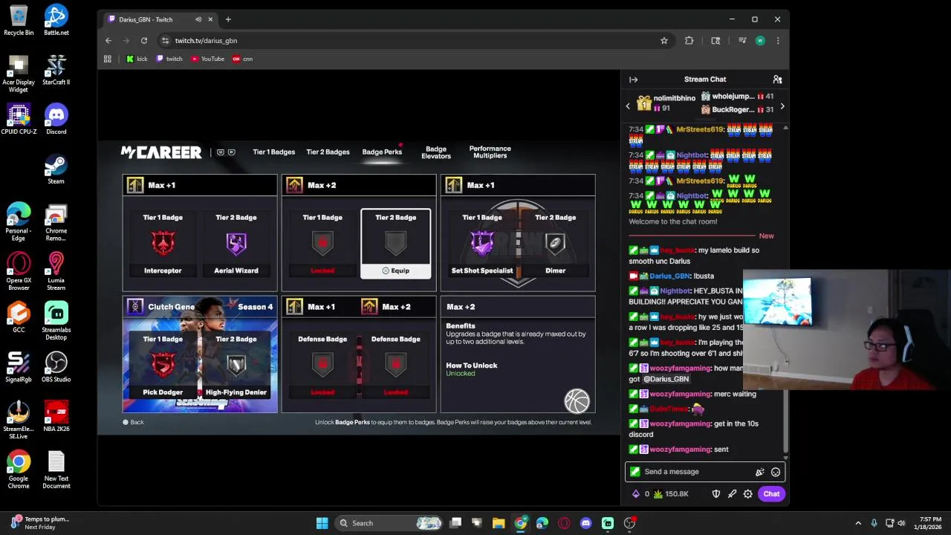This screenshot has width=951, height=535.
Task: Open the Bits diamond icon balance
Action: [x=640, y=494]
